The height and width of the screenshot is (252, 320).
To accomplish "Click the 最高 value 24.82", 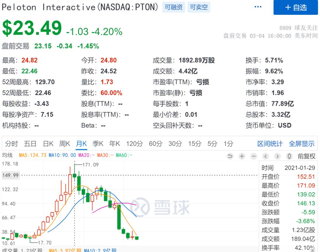I will (30, 60).
